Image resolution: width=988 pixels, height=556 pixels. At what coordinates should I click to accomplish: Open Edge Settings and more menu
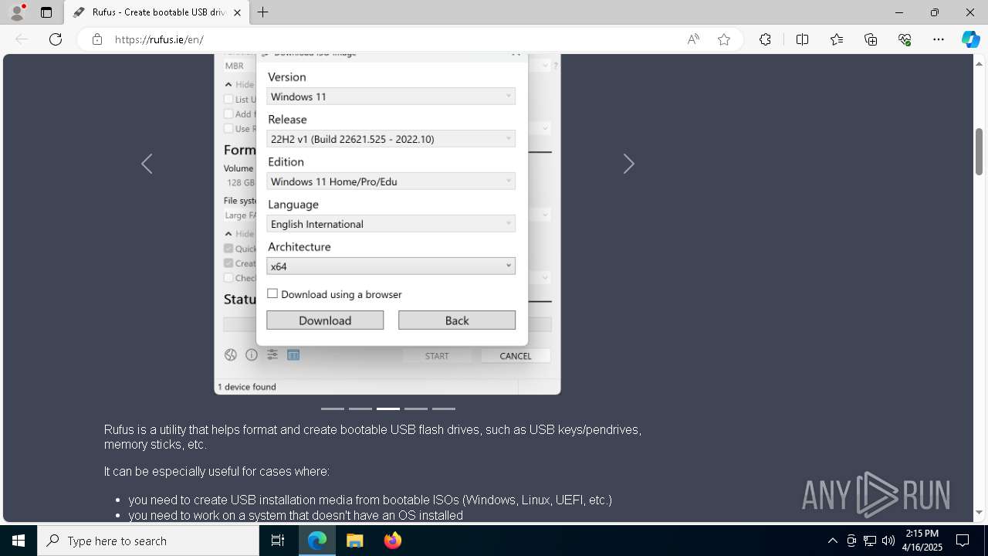tap(939, 39)
